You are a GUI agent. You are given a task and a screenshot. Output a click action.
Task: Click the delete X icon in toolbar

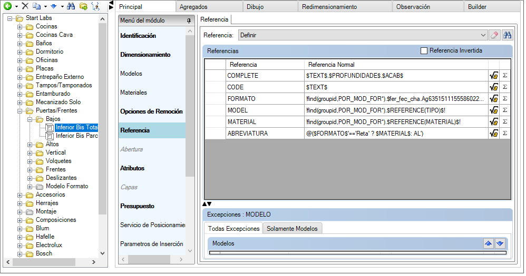tap(25, 6)
